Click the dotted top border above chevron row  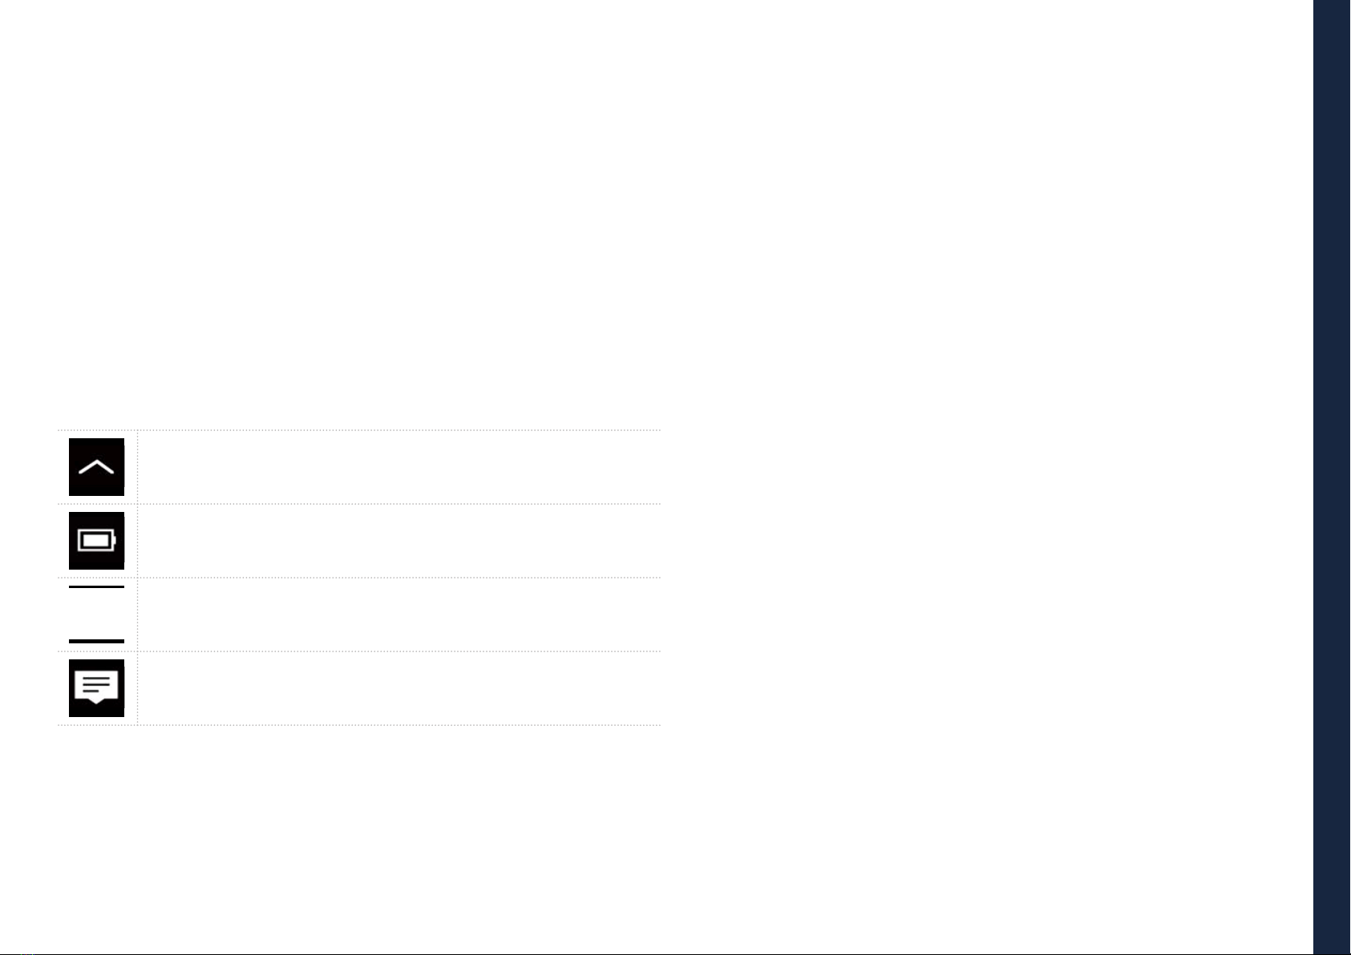(x=359, y=430)
